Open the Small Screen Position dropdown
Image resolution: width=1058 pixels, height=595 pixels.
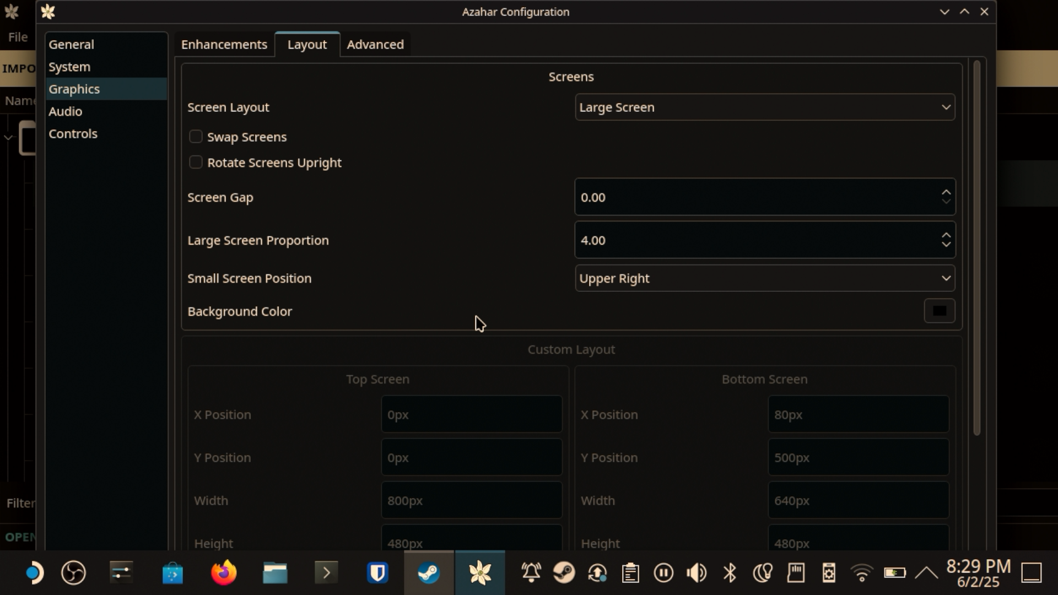click(765, 278)
